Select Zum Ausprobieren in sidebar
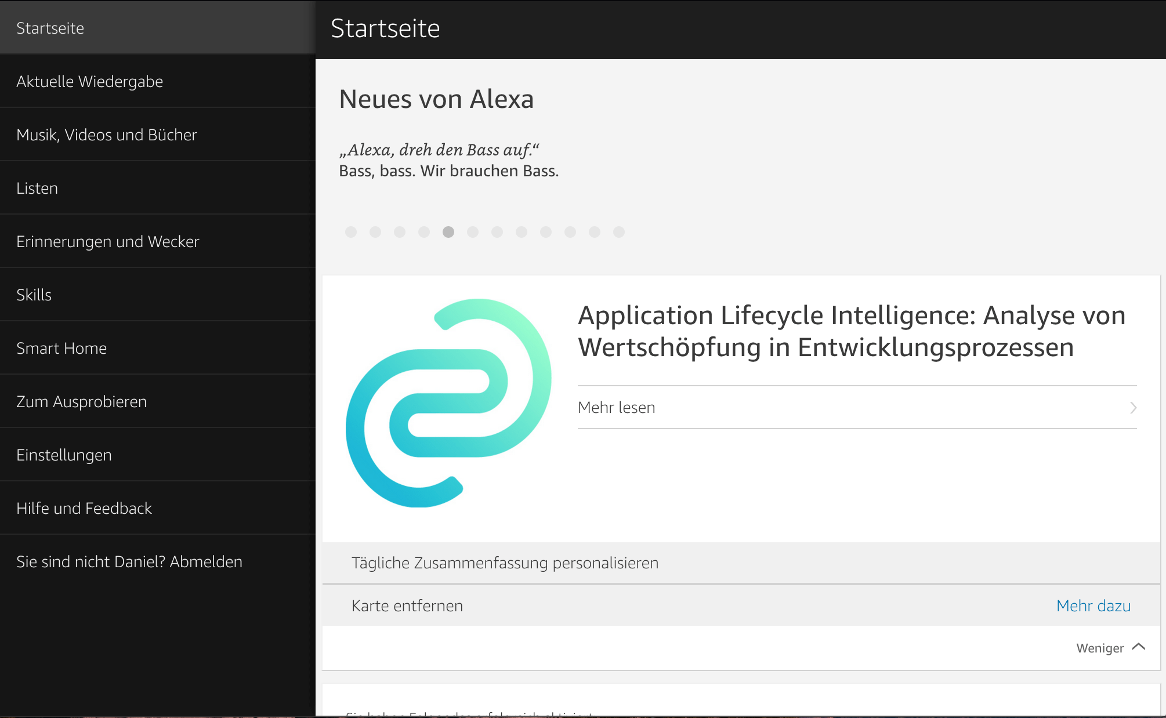The height and width of the screenshot is (718, 1166). (82, 401)
